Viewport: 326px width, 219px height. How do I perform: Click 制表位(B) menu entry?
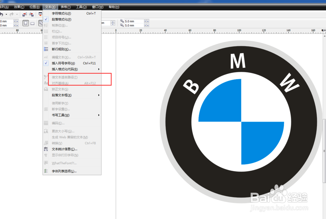72,25
